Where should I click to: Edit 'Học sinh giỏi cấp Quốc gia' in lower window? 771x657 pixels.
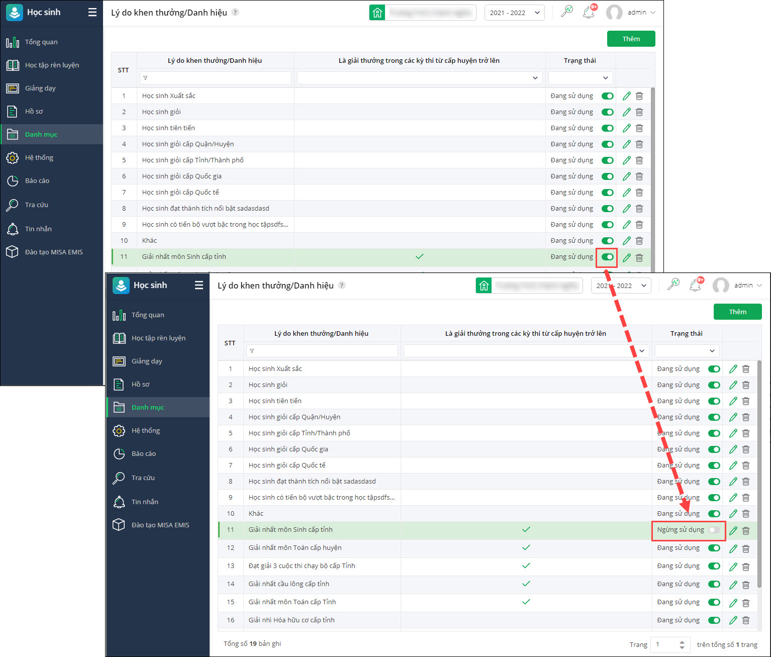pyautogui.click(x=733, y=449)
